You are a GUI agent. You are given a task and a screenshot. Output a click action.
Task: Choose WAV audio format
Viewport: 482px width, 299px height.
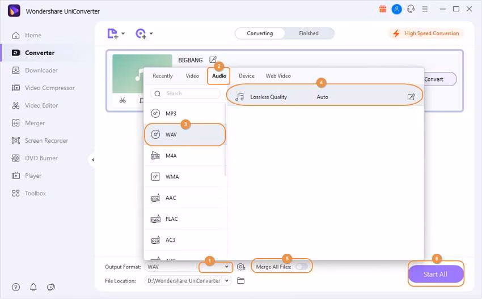[x=185, y=134]
